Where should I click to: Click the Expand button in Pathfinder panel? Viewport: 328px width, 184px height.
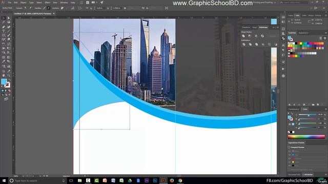tap(272, 36)
